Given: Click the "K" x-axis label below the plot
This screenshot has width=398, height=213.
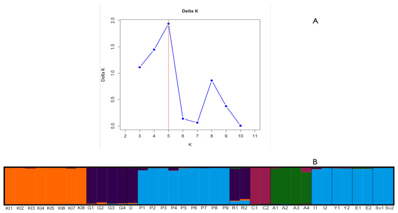Looking at the screenshot, I should [x=190, y=145].
